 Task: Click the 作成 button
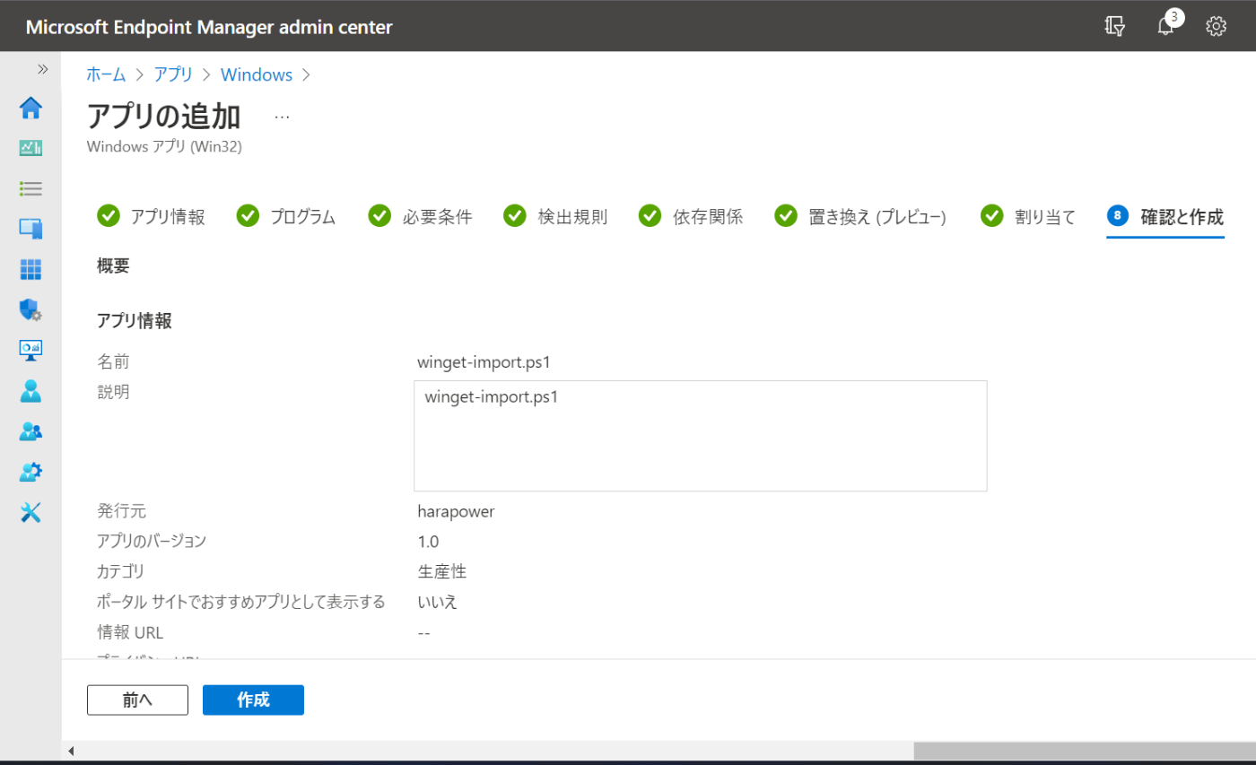(253, 700)
